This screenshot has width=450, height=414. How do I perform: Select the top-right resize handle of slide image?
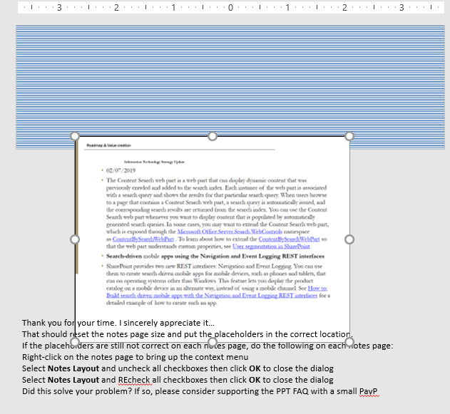pos(349,136)
